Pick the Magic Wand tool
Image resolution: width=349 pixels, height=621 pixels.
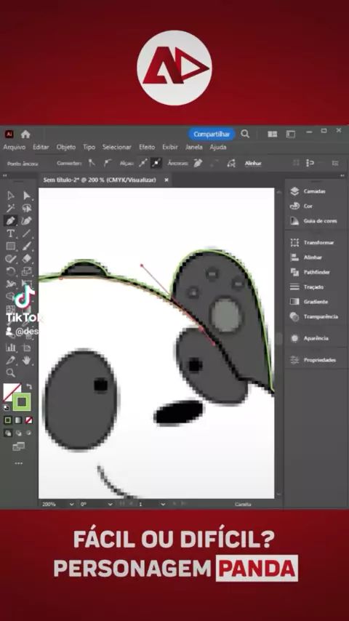[x=11, y=208]
